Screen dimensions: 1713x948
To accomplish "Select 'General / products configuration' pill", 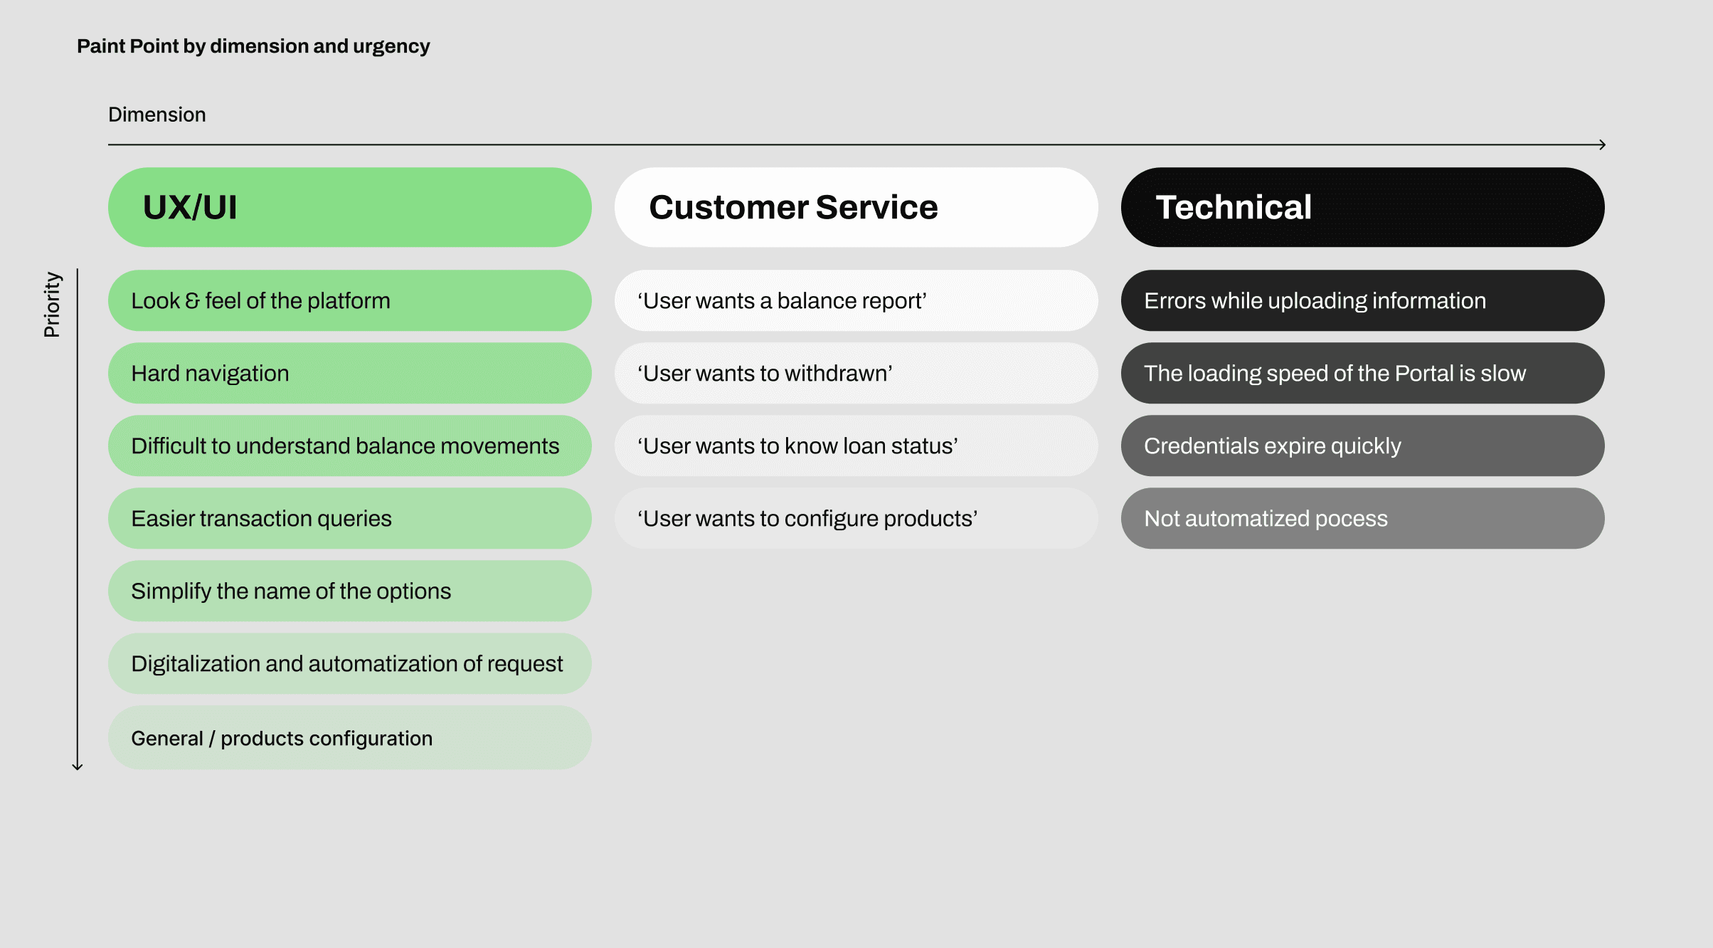I will [349, 737].
